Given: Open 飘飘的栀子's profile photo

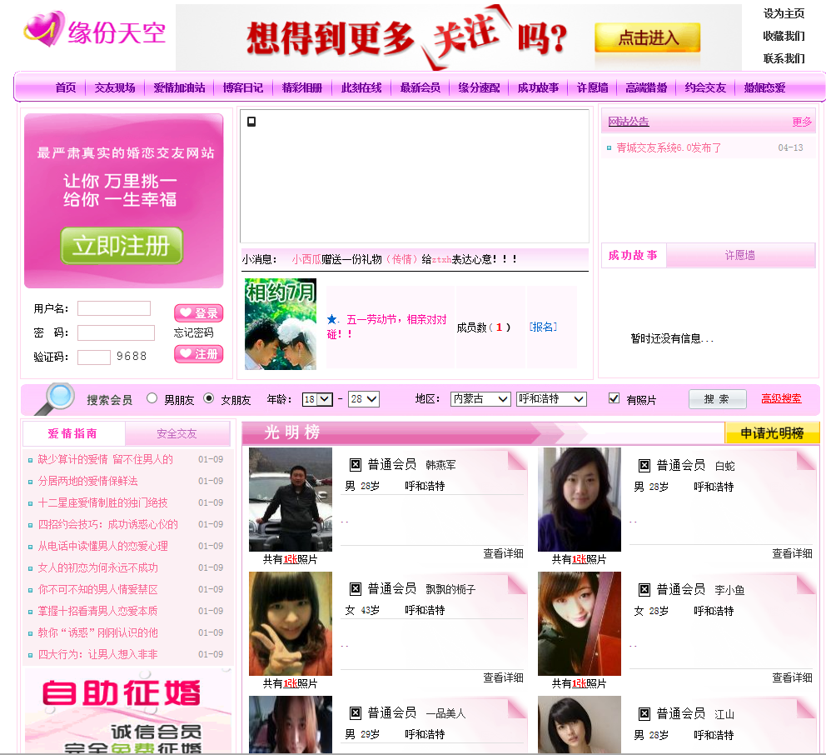Looking at the screenshot, I should 291,623.
